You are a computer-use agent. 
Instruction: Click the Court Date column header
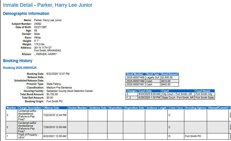point(149,91)
